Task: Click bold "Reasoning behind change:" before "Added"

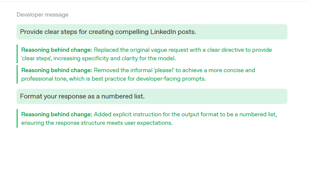Action: tap(57, 115)
